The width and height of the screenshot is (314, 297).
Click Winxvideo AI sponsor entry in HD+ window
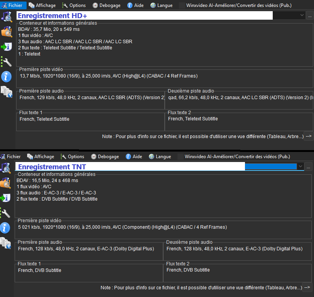tap(235, 5)
